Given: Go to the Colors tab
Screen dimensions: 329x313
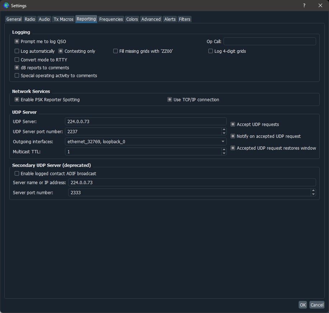Looking at the screenshot, I should (x=132, y=19).
